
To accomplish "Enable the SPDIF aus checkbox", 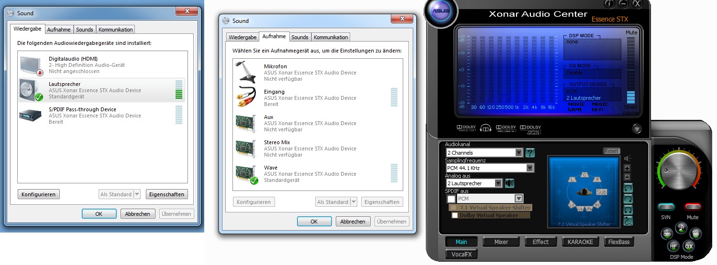I will [x=451, y=198].
